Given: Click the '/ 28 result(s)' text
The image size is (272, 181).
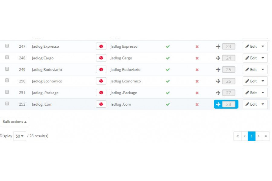Looking at the screenshot, I should pos(38,136).
